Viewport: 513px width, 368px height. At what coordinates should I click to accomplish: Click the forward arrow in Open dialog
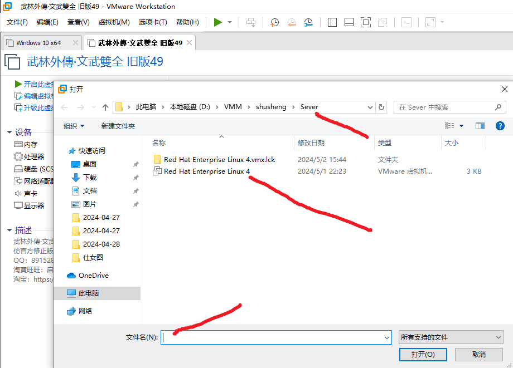coord(80,107)
